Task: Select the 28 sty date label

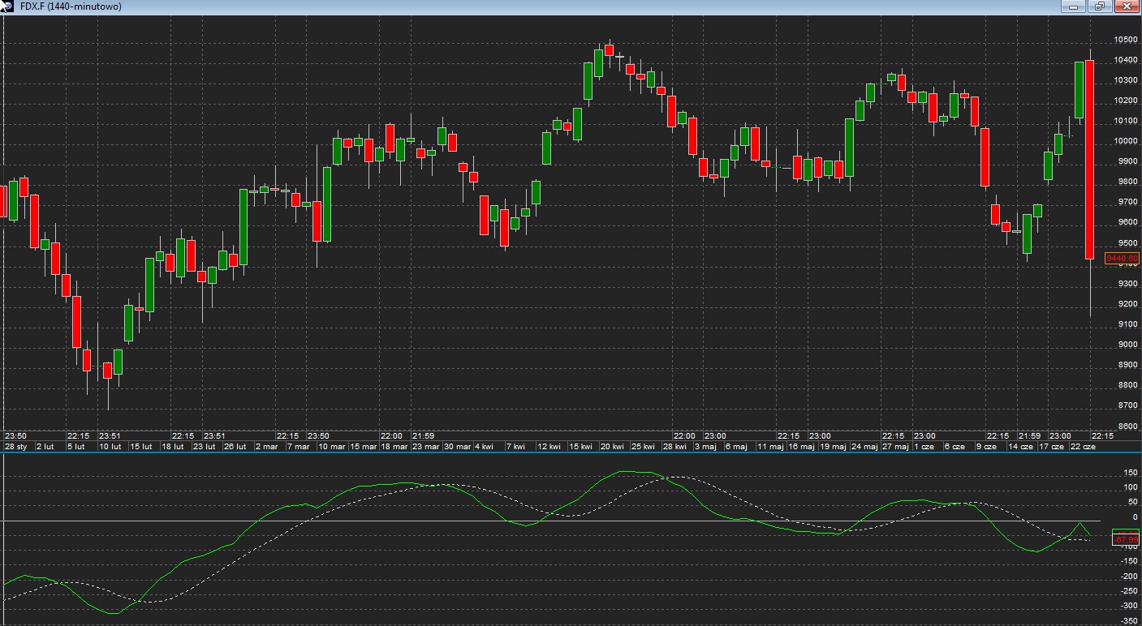Action: coord(15,447)
